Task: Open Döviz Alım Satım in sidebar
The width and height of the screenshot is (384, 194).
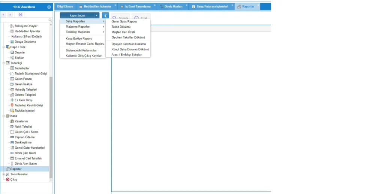Action: [25, 164]
